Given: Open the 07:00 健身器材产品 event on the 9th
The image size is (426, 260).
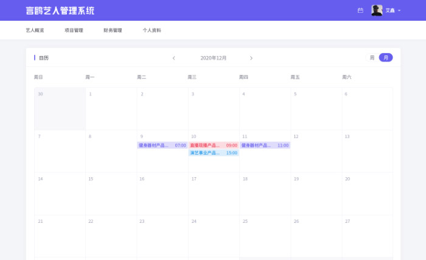Looking at the screenshot, I should [x=162, y=146].
